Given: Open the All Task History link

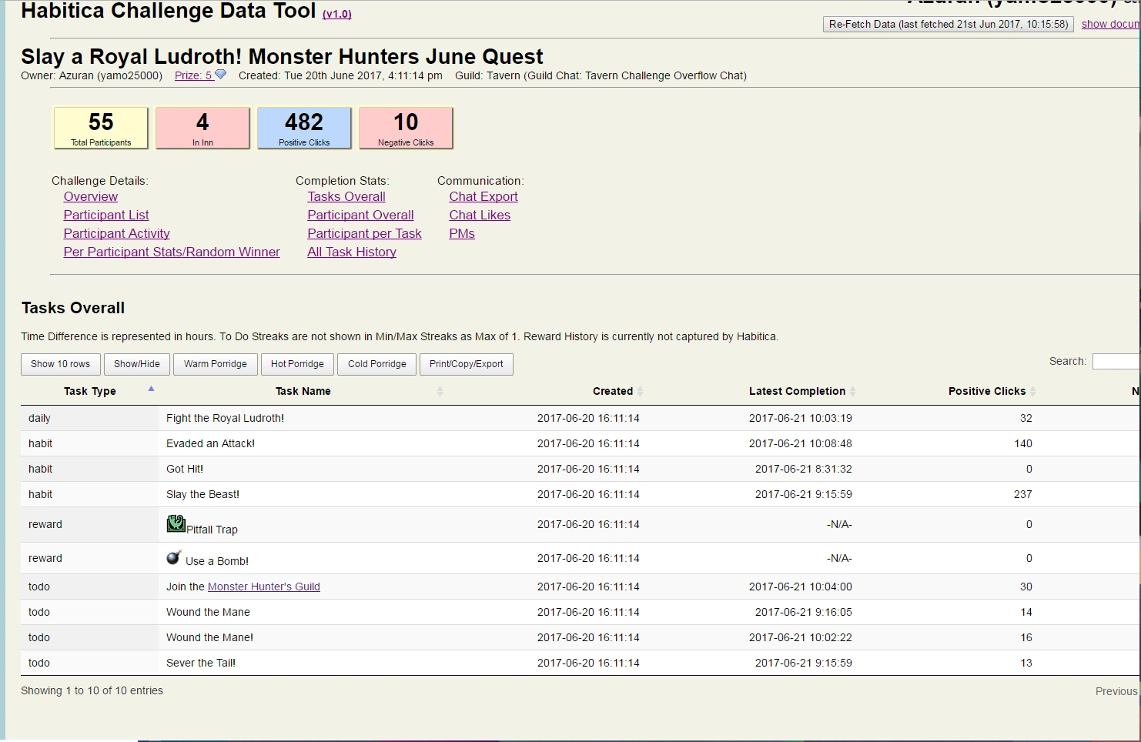Looking at the screenshot, I should (352, 252).
